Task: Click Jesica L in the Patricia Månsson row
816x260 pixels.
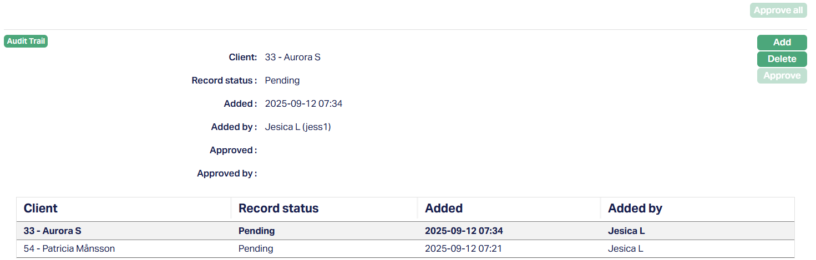Action: pyautogui.click(x=625, y=249)
